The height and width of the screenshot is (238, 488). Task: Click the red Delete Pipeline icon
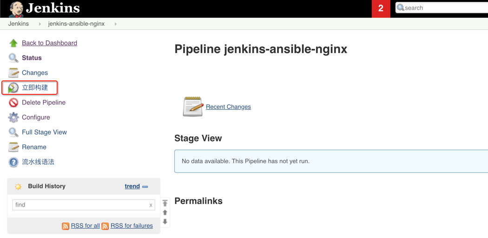click(13, 103)
